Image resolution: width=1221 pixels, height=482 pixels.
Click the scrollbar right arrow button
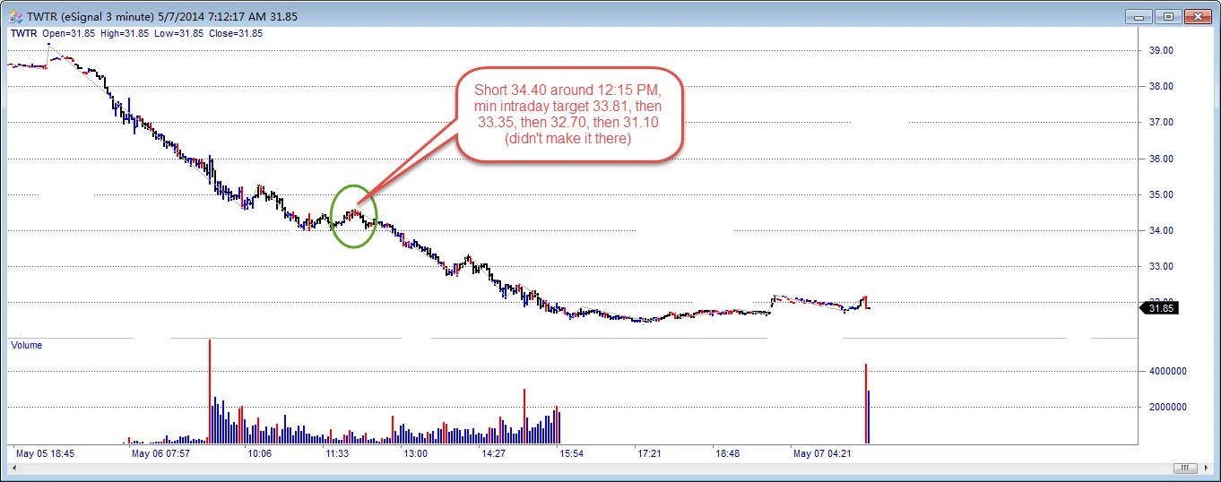click(1204, 468)
